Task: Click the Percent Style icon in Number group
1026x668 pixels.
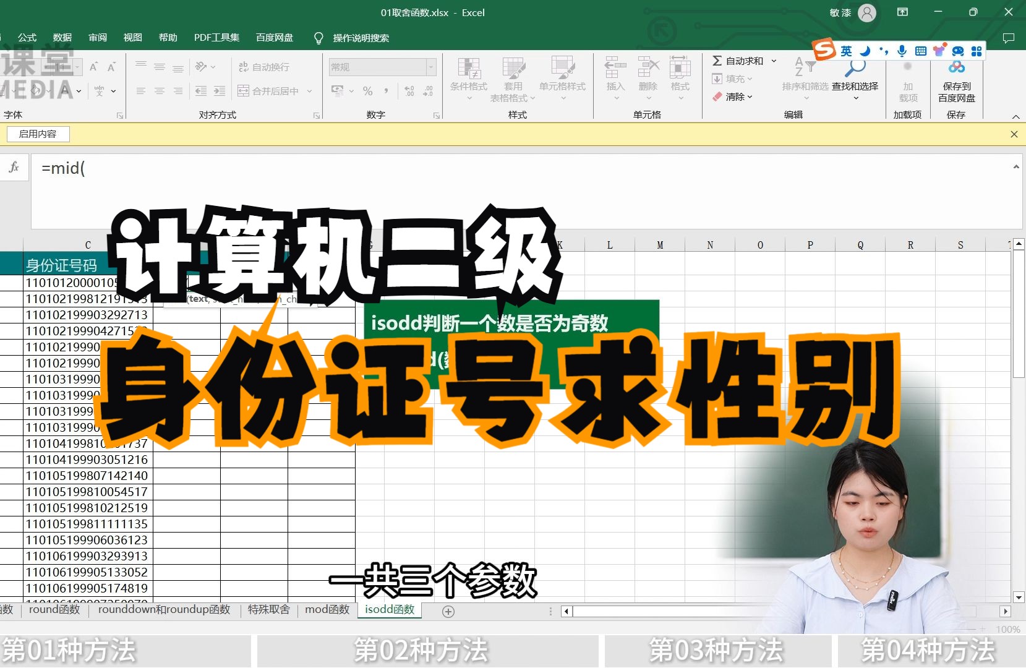Action: pos(367,91)
